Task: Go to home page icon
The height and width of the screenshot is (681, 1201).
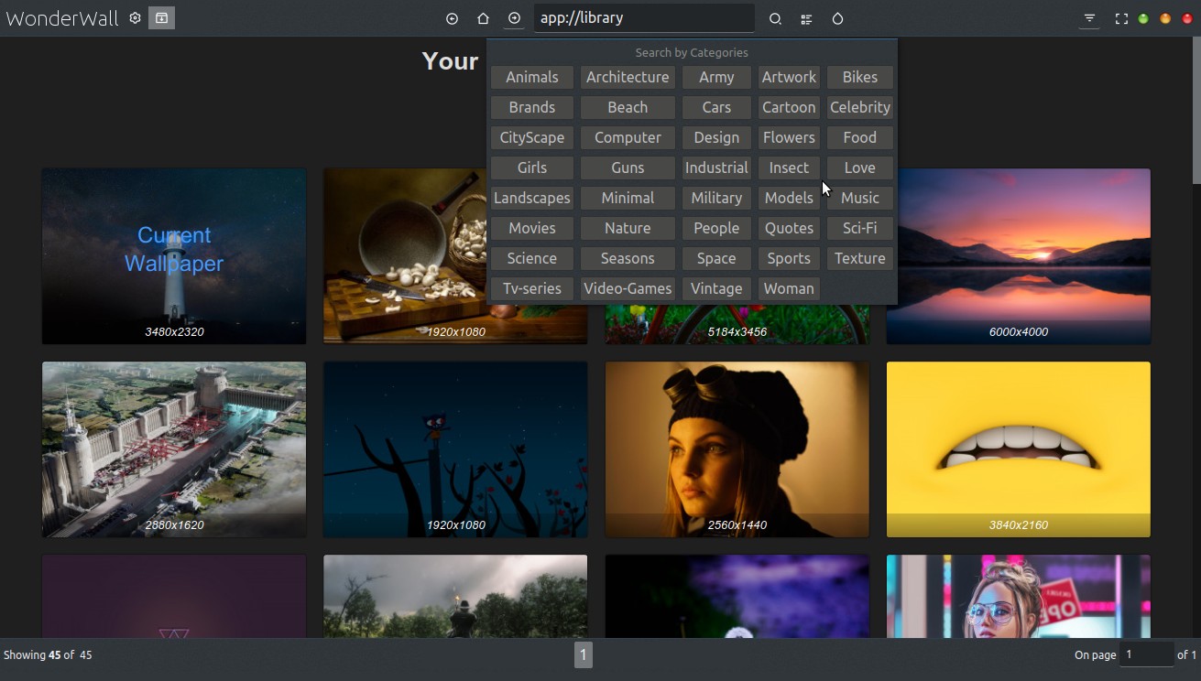Action: (x=483, y=18)
